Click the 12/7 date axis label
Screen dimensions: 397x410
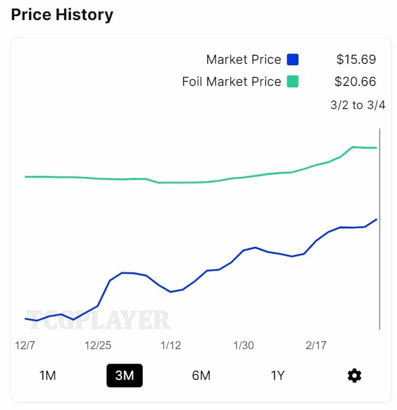(x=25, y=346)
